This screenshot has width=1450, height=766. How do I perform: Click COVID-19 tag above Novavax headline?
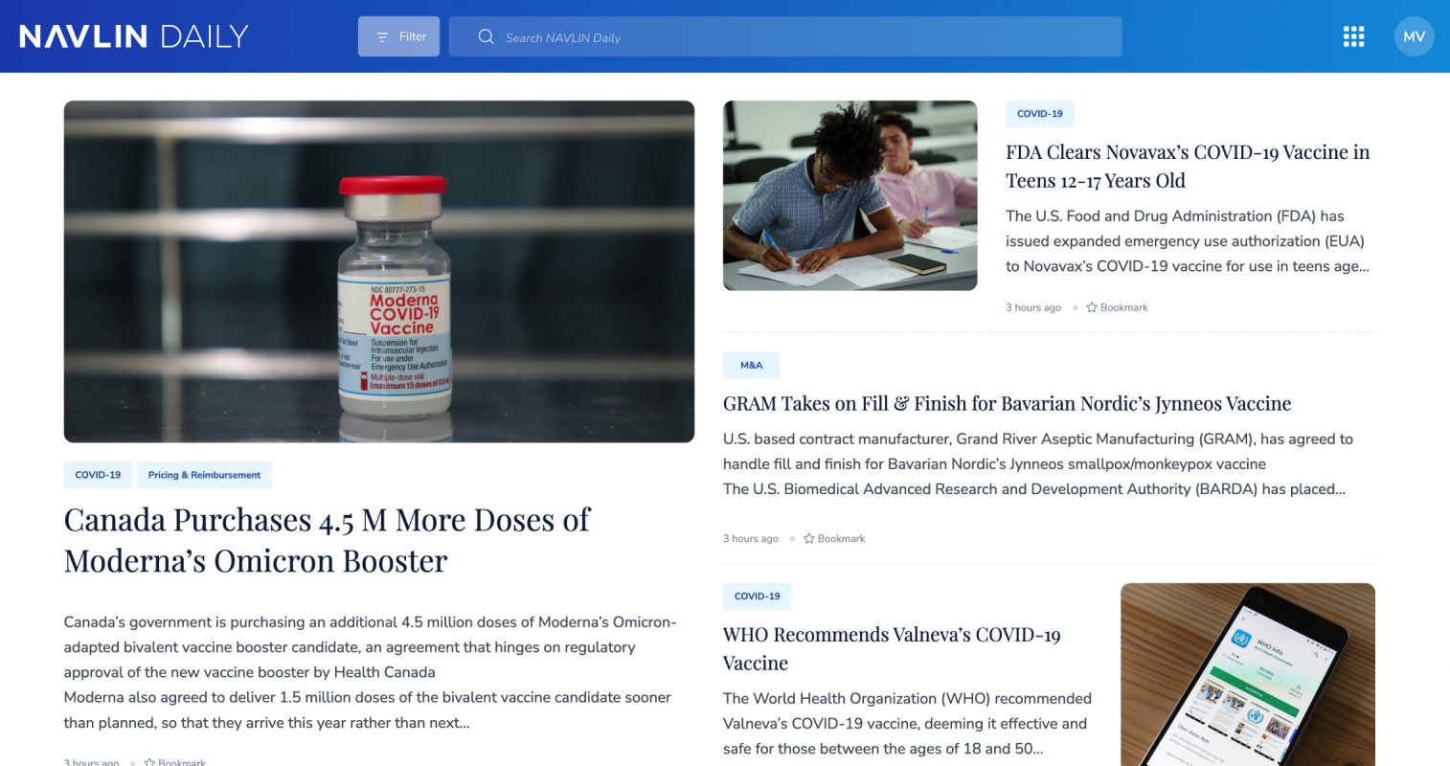(x=1039, y=114)
